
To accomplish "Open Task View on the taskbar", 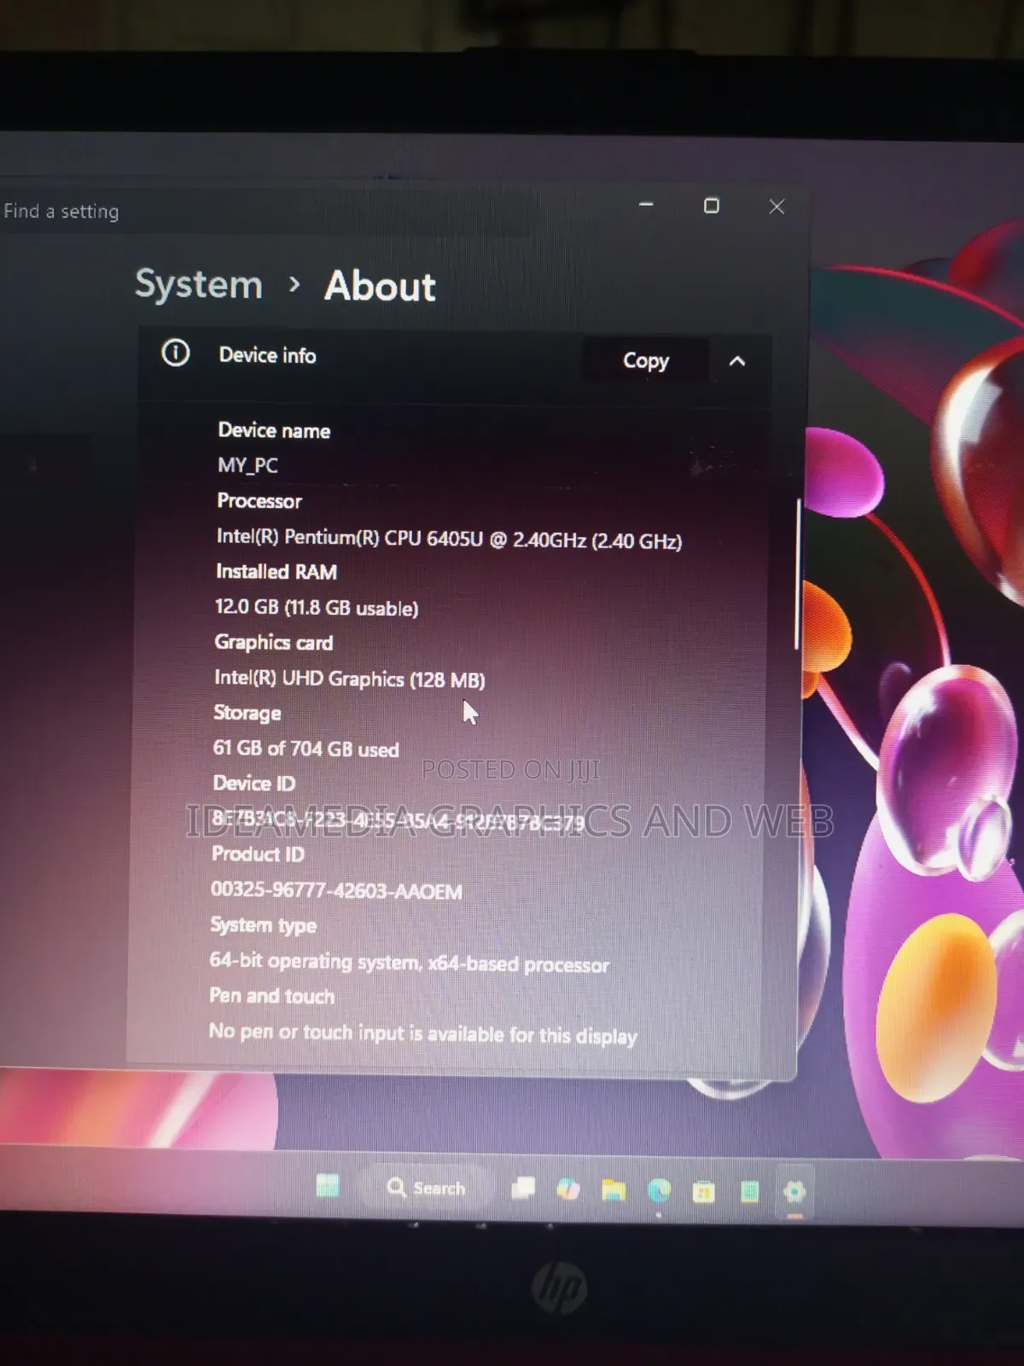I will [522, 1188].
